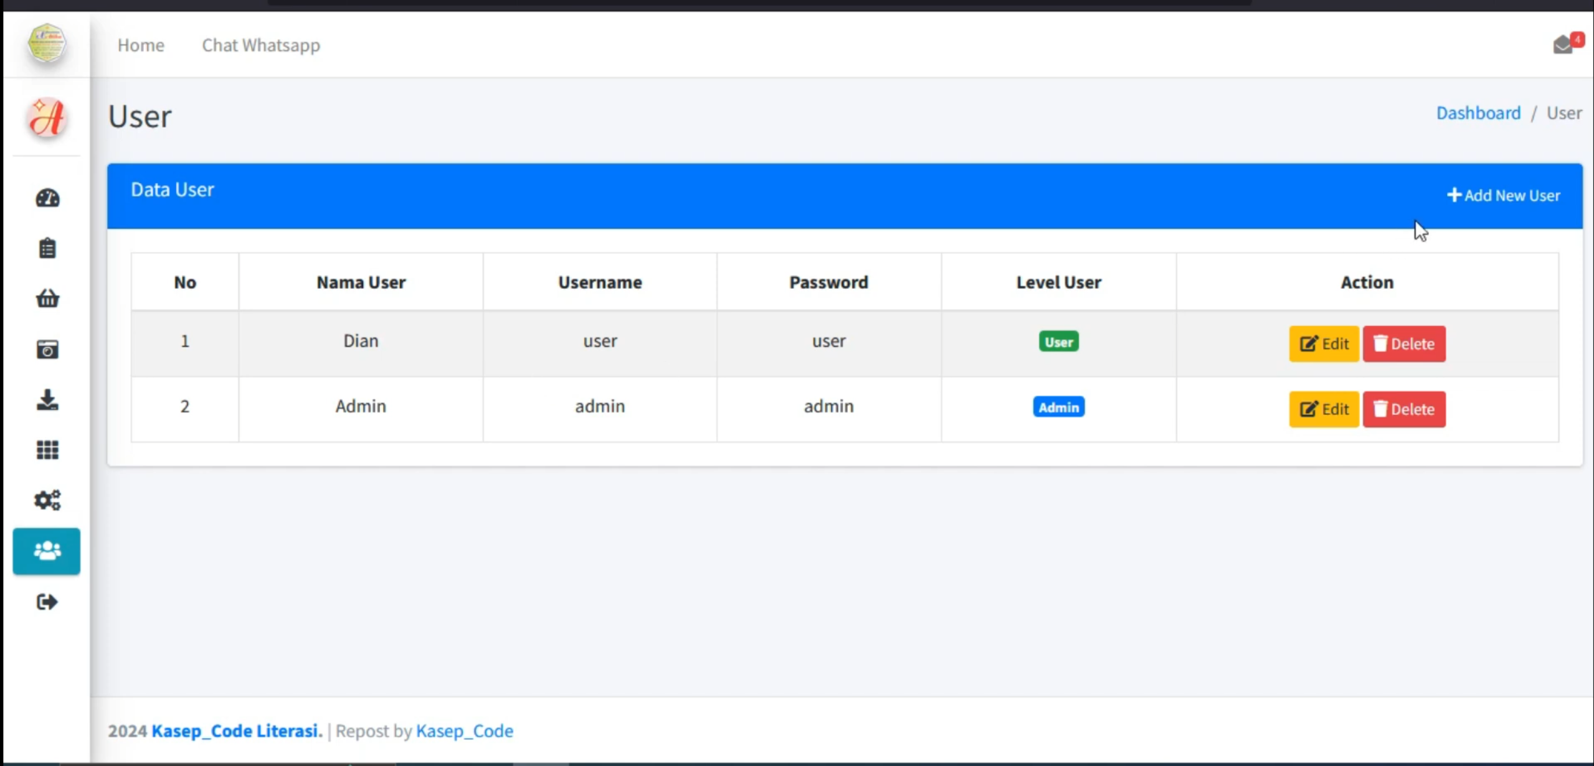Click the red letter A brand logo
Image resolution: width=1594 pixels, height=766 pixels.
pos(47,117)
